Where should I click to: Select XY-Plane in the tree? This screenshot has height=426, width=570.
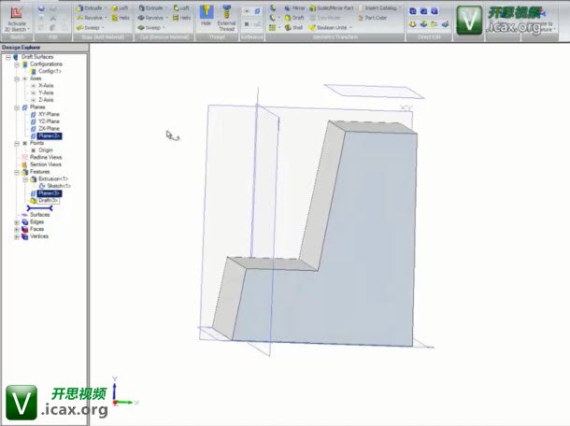pos(49,114)
